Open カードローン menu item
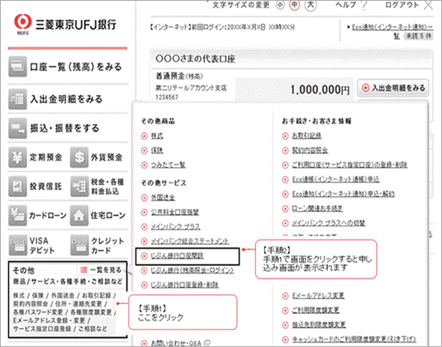 coord(37,216)
